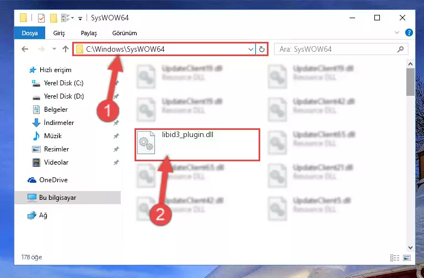Click the Müzik note icon
The width and height of the screenshot is (424, 278).
pos(36,136)
